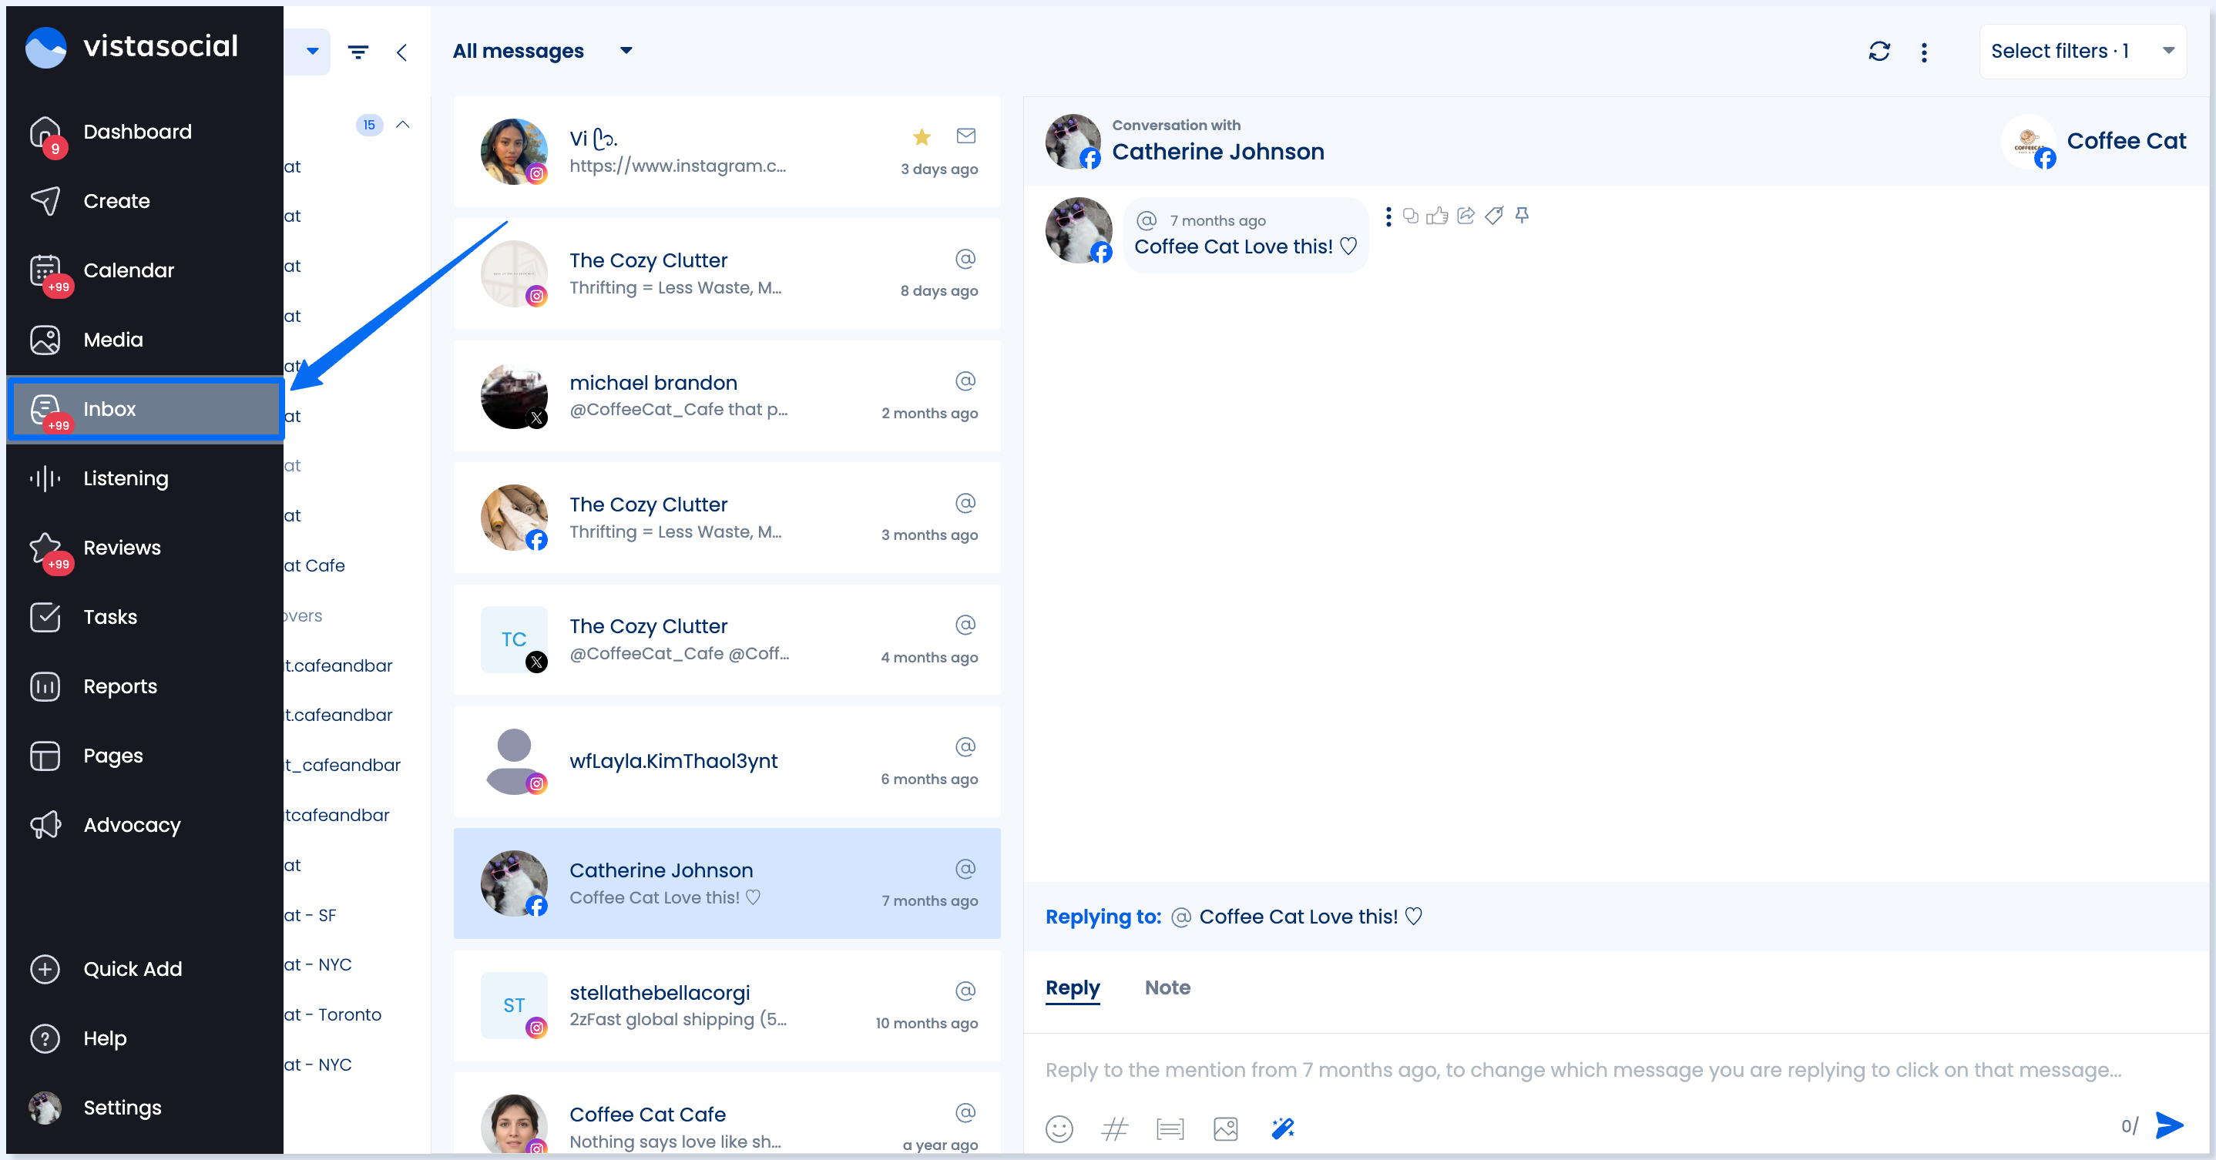Screen dimensions: 2216x1160
Task: Switch to the Reply tab
Action: click(1073, 988)
